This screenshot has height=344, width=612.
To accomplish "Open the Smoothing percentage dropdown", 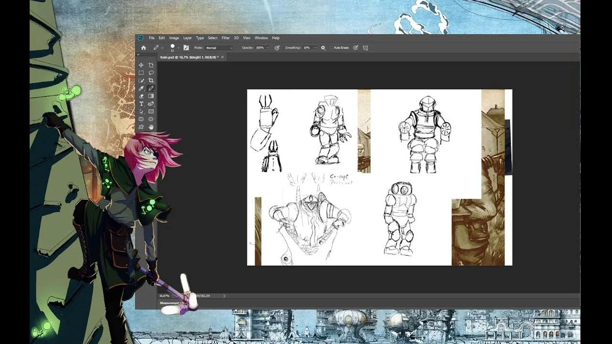I will pyautogui.click(x=315, y=48).
